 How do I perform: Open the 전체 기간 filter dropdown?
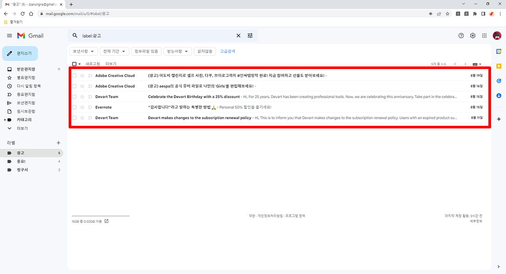pos(114,51)
